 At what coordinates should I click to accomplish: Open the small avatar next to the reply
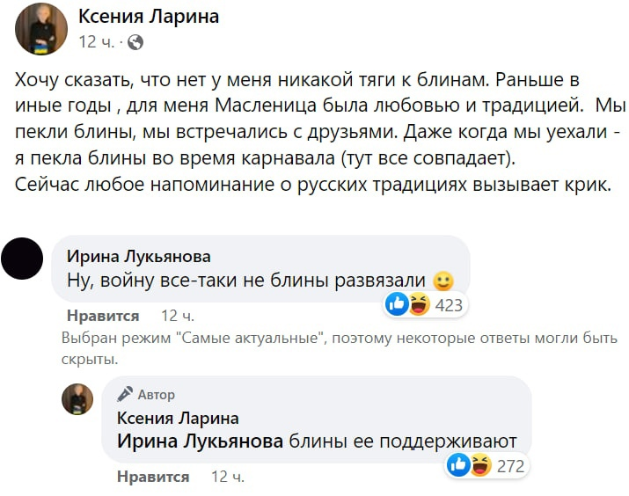click(77, 399)
